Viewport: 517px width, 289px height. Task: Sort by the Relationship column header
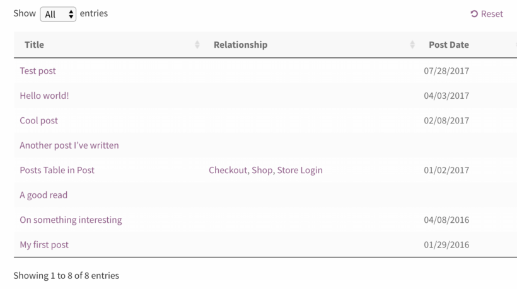click(x=240, y=45)
